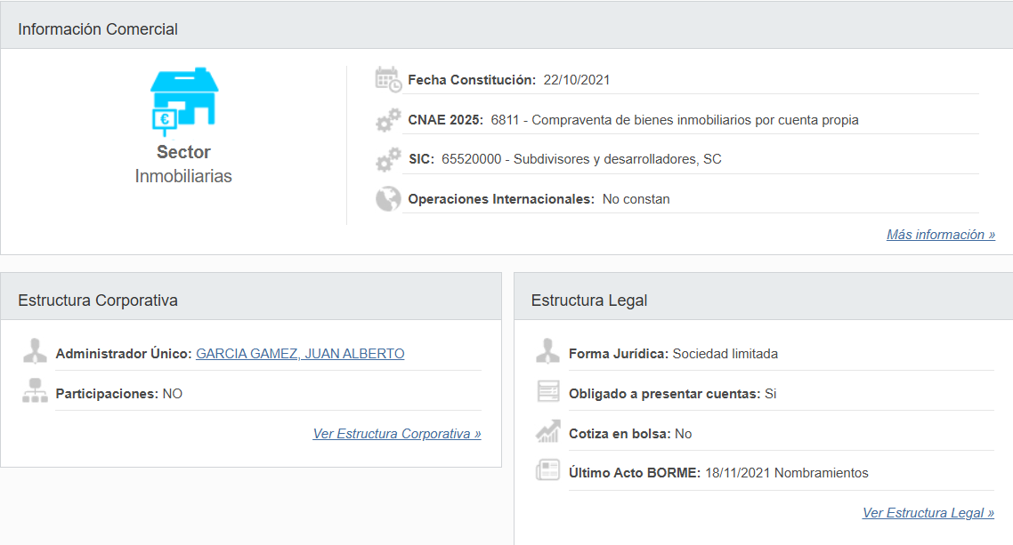The width and height of the screenshot is (1013, 545).
Task: Click the blue house Sector Inmobiliarias icon
Action: (184, 101)
